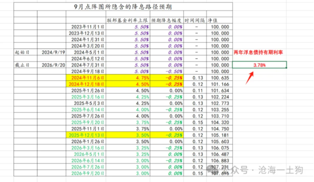
Task: Click the 两年浮息债持有期利率 label
Action: pyautogui.click(x=259, y=53)
